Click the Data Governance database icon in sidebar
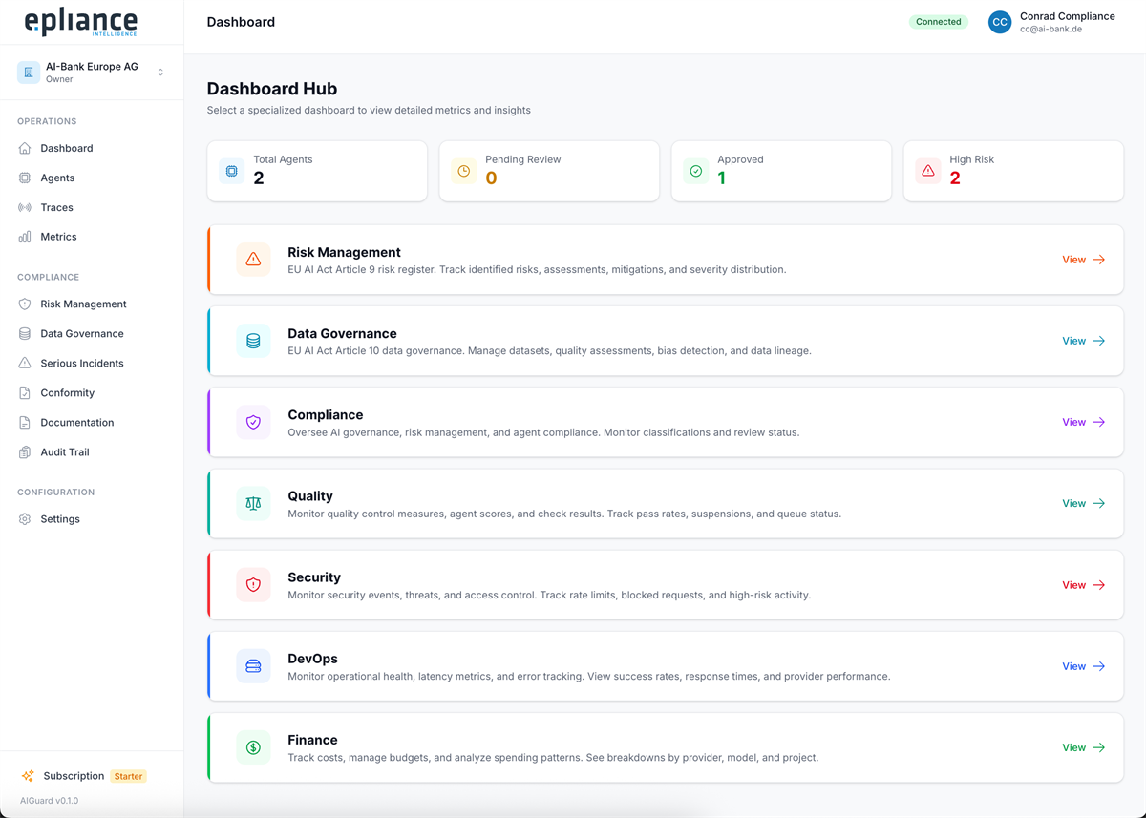The image size is (1146, 818). pyautogui.click(x=25, y=333)
